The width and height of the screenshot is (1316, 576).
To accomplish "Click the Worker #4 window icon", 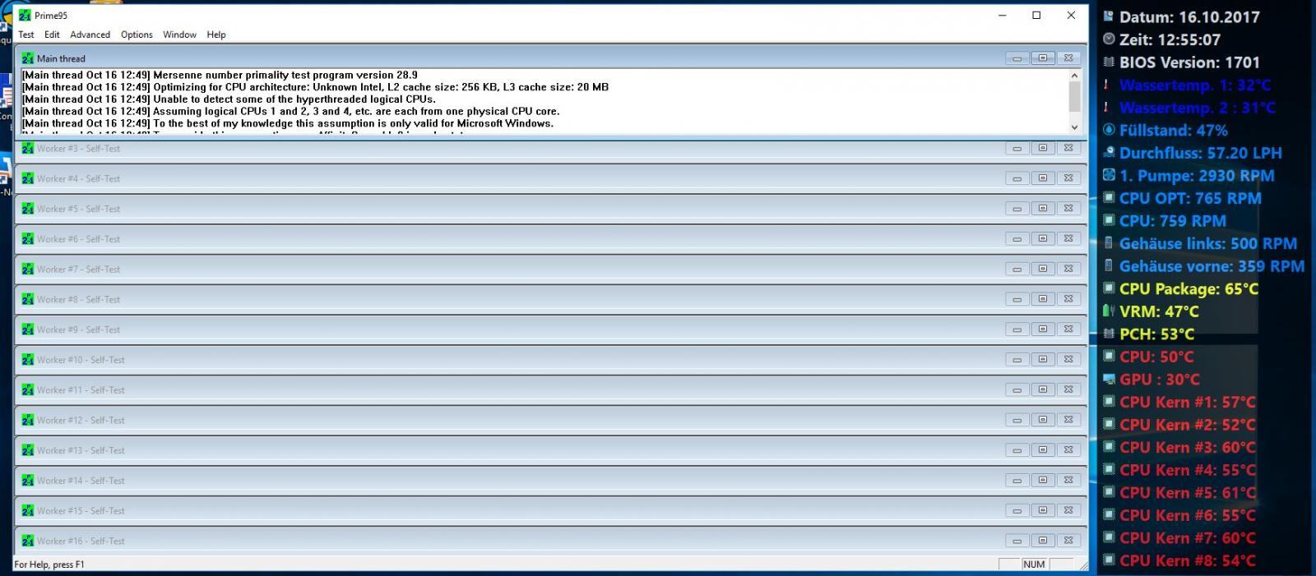I will (x=28, y=178).
